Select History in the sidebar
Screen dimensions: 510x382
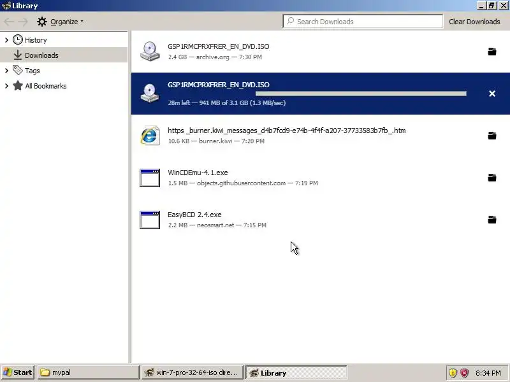[x=64, y=40]
